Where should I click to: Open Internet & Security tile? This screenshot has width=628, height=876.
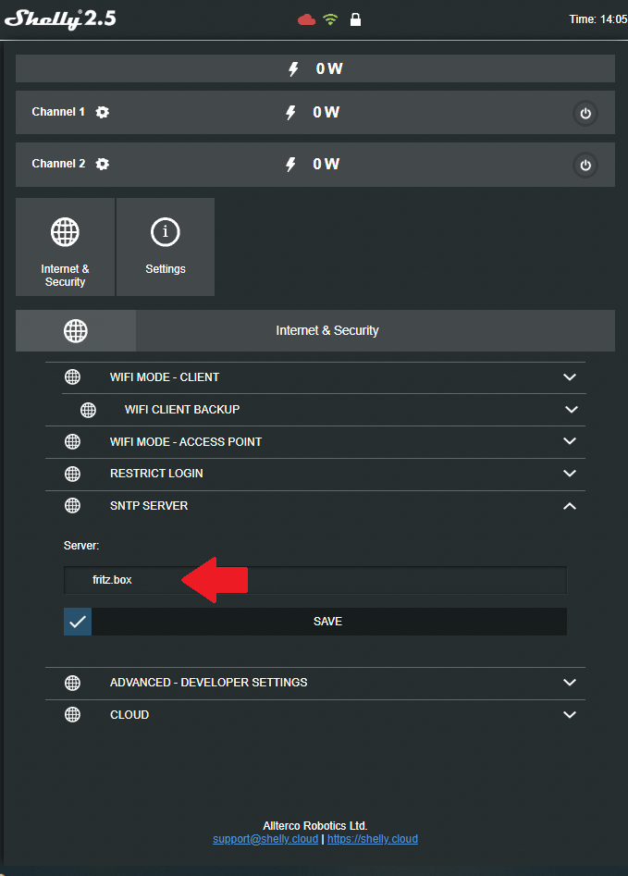(66, 247)
